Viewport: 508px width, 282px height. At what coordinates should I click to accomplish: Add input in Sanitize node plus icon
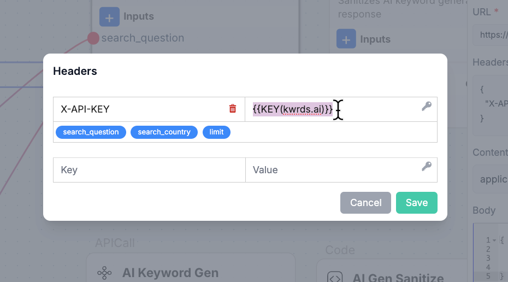pos(346,39)
